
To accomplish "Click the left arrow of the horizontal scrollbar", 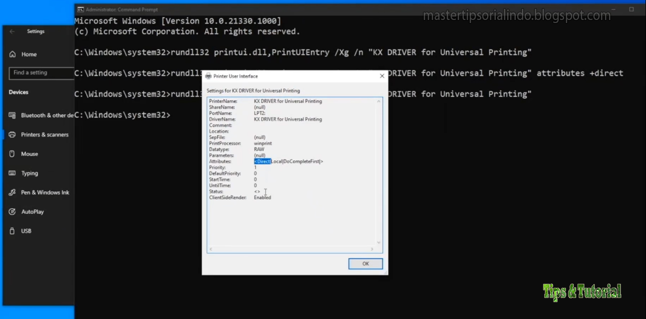I will [210, 249].
